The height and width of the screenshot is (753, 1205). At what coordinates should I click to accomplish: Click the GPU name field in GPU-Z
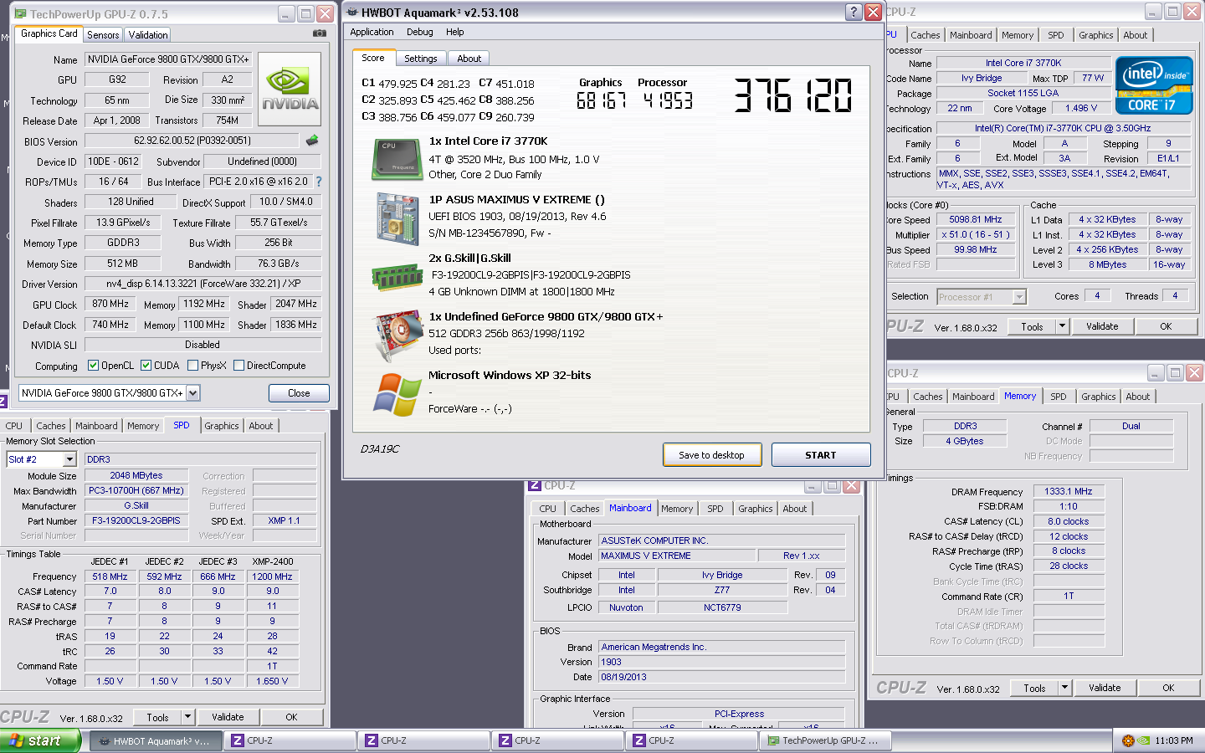pos(168,59)
